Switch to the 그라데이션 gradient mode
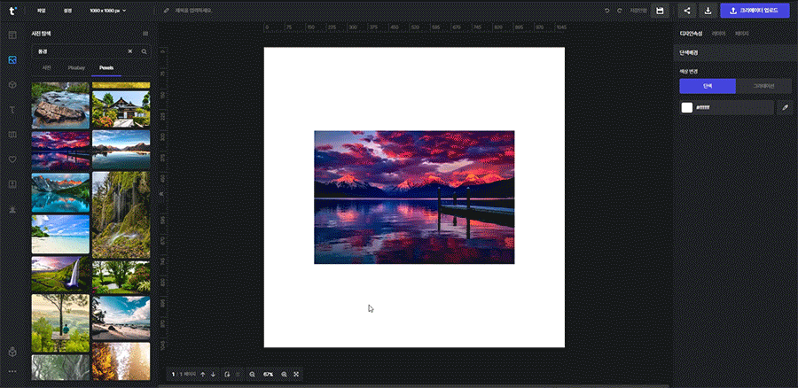The image size is (798, 388). click(x=763, y=86)
